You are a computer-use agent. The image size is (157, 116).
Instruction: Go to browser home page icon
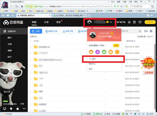pyautogui.click(x=22, y=6)
